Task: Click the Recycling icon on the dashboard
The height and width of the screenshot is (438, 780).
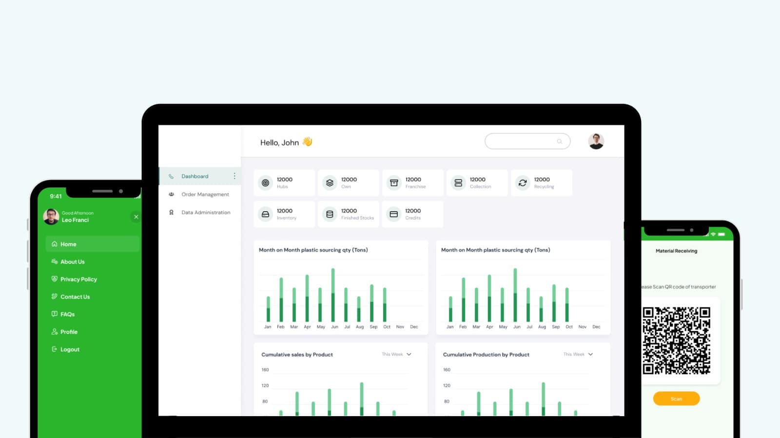Action: point(522,182)
